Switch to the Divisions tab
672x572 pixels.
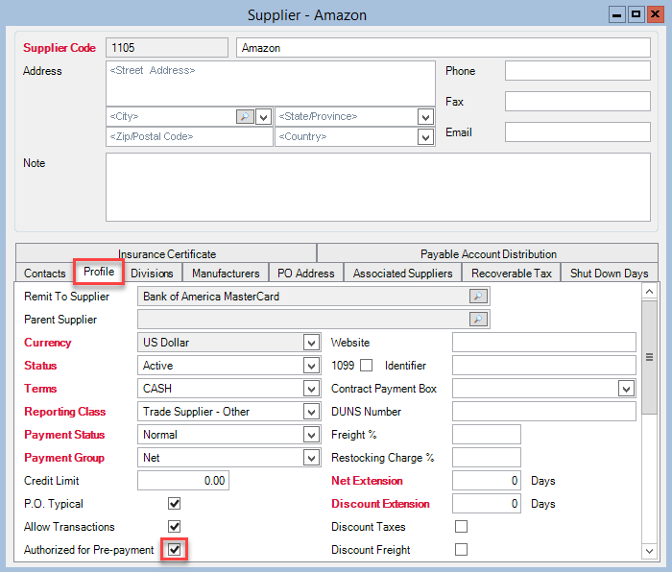click(x=152, y=274)
